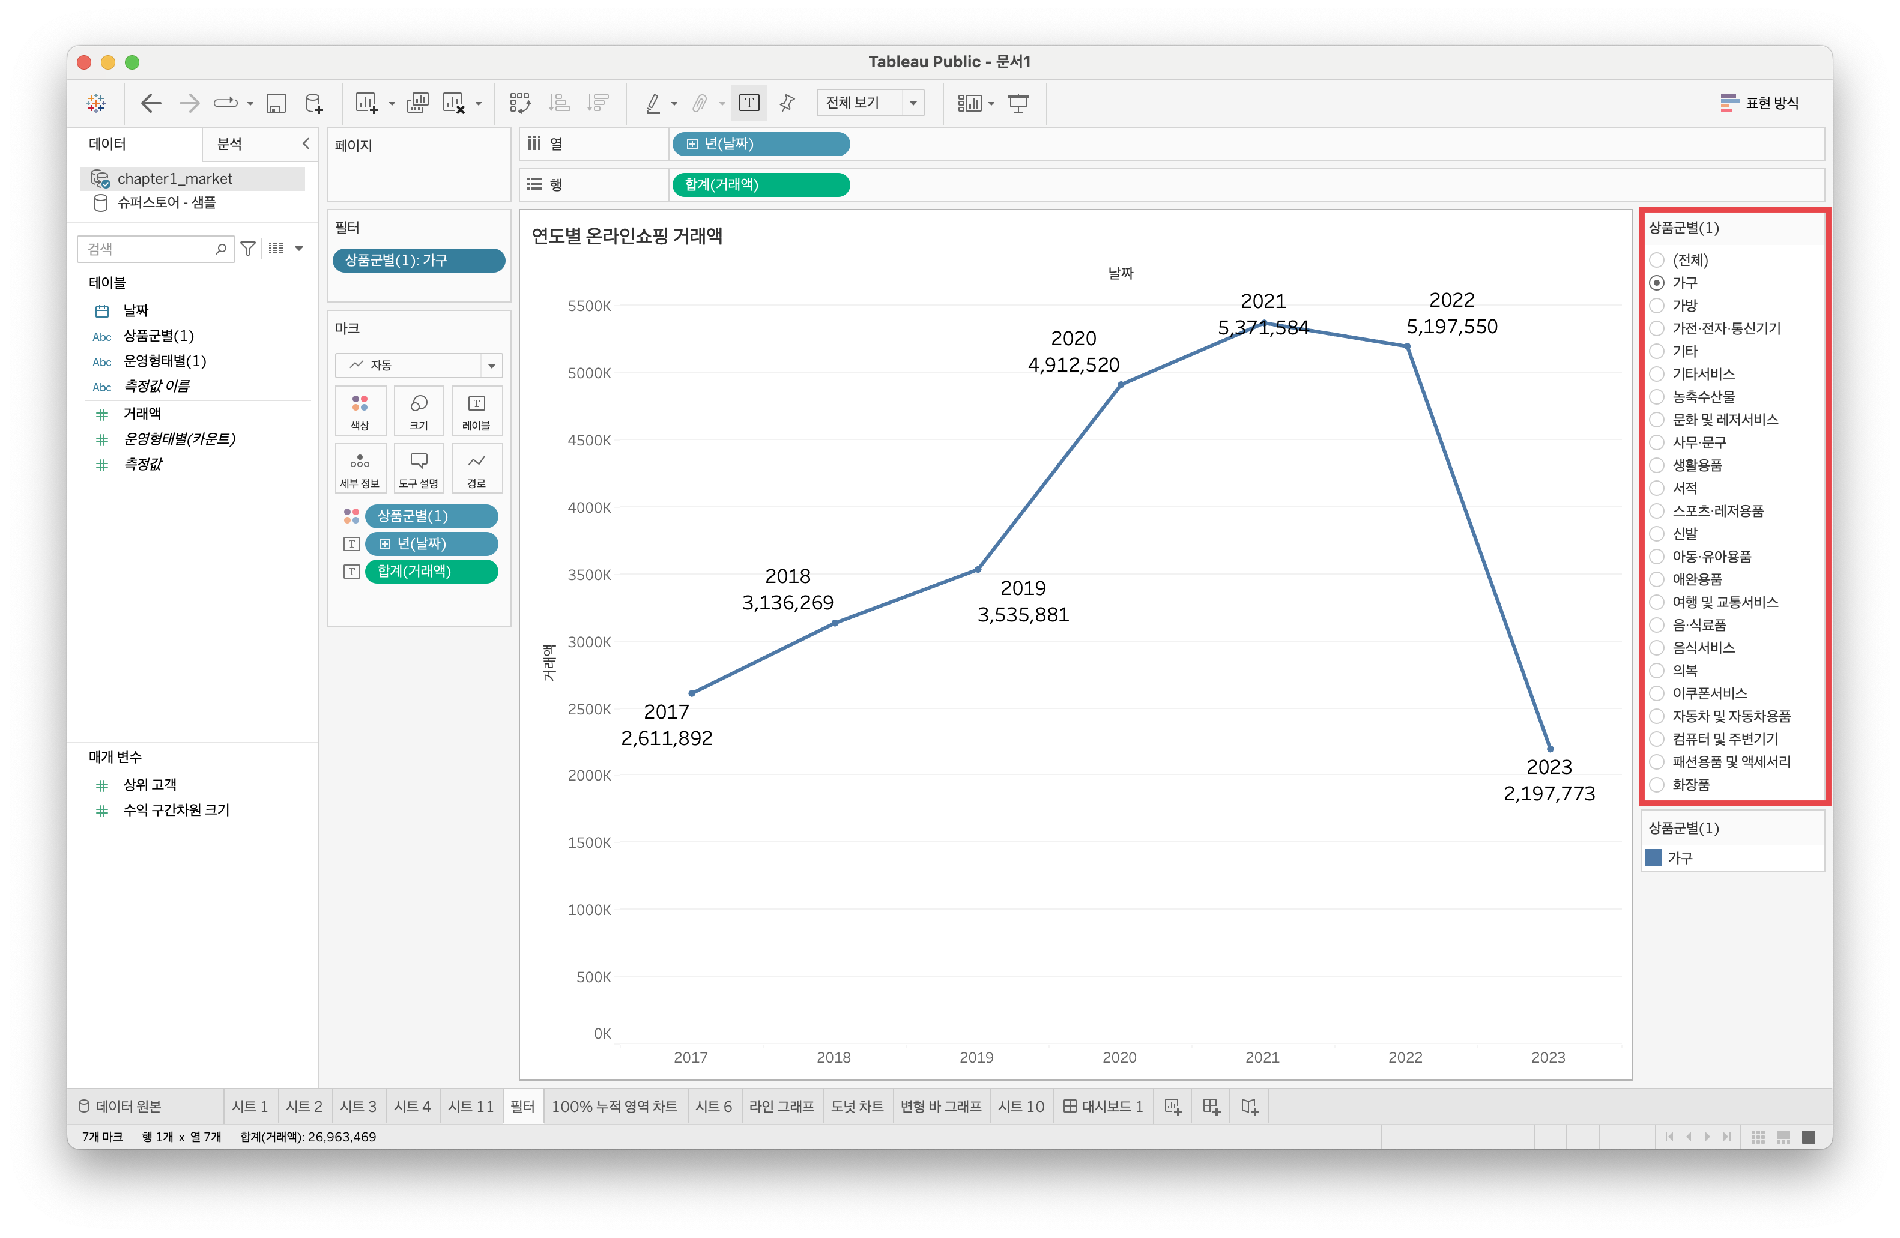This screenshot has height=1238, width=1900.
Task: Select the 화장품 radio option
Action: click(1657, 785)
